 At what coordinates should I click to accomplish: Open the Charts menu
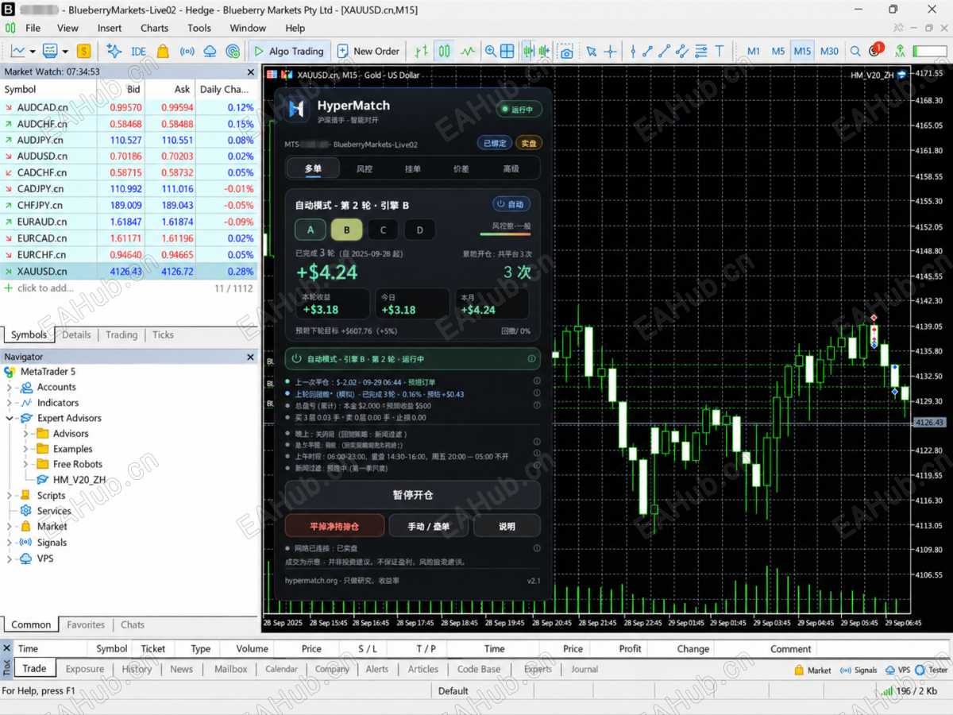pos(154,28)
